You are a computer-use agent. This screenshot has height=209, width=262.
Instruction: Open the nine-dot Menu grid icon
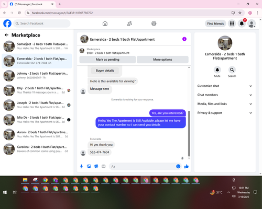point(232,24)
